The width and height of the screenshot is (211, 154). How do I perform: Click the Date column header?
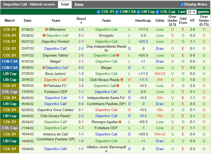click(x=28, y=20)
